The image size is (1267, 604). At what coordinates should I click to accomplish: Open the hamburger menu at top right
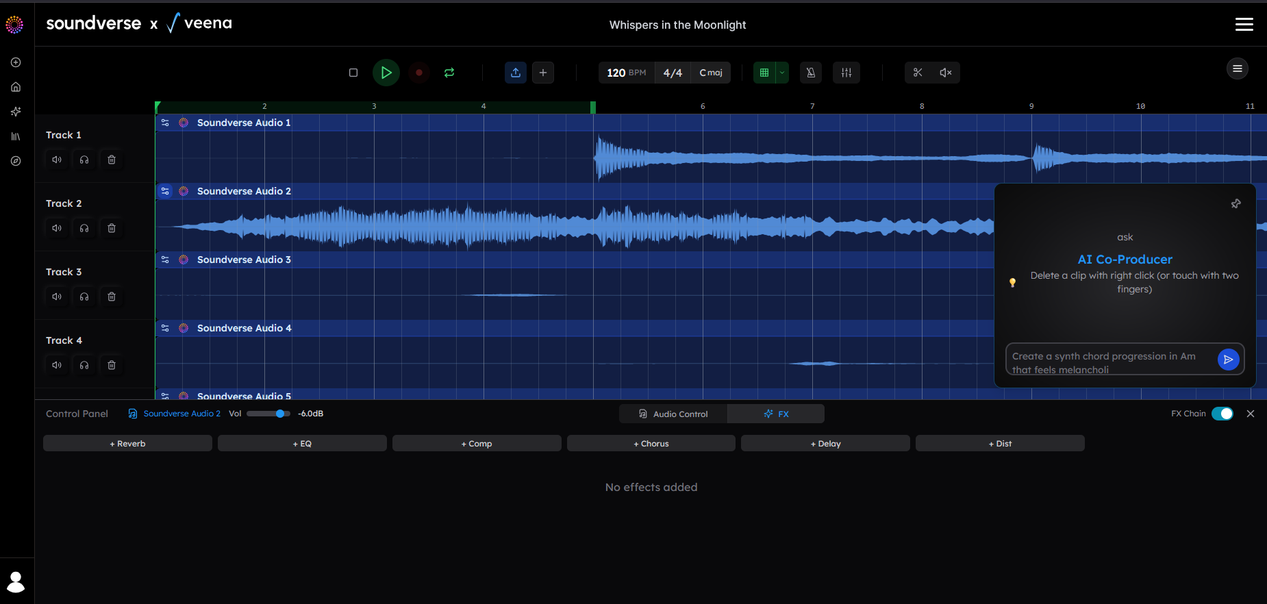pos(1244,25)
